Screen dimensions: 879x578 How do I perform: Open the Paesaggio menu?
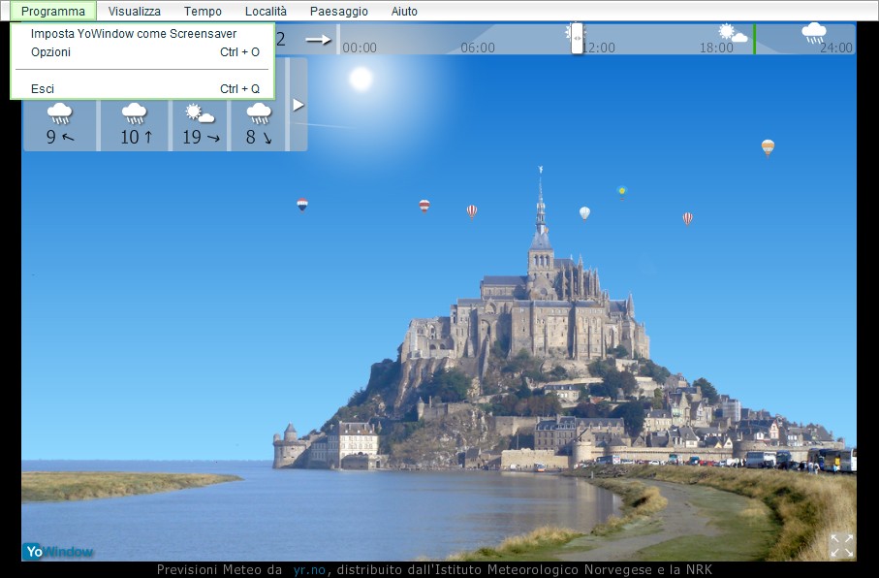[339, 12]
